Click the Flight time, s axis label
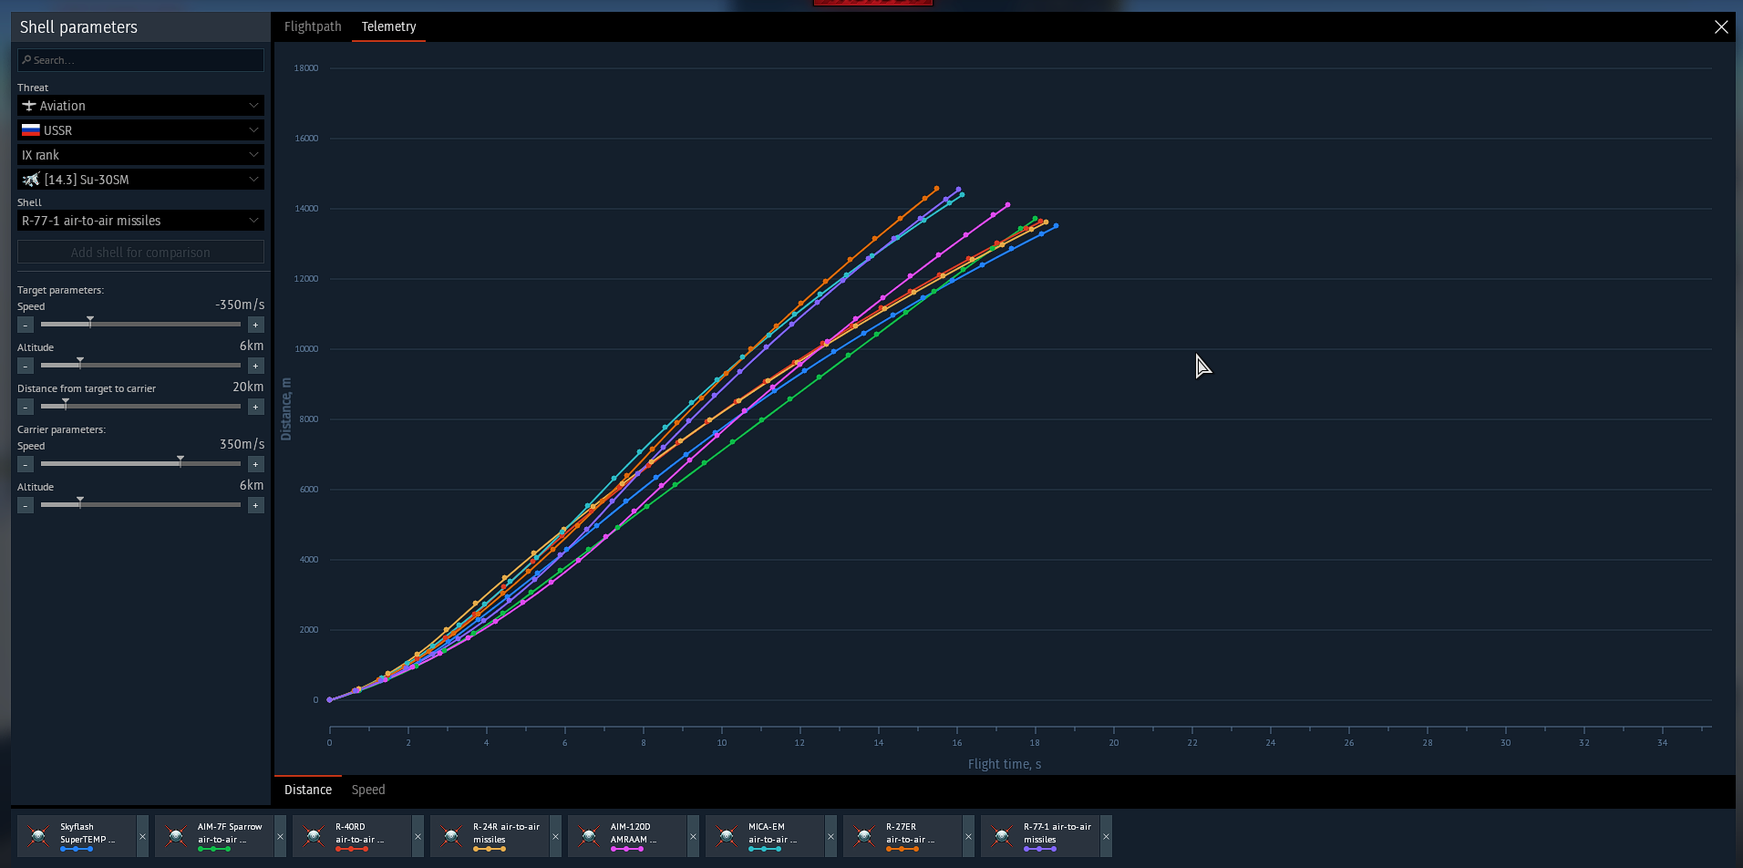This screenshot has width=1743, height=868. tap(1005, 764)
